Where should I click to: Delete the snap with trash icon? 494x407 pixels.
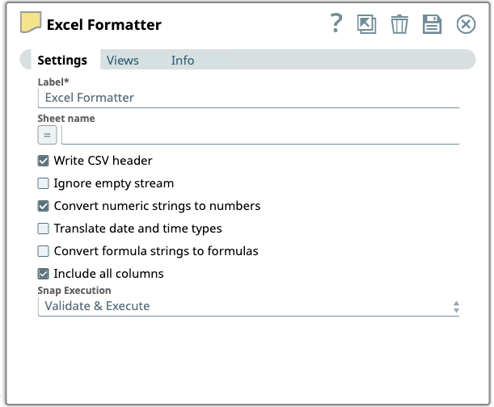coord(399,24)
